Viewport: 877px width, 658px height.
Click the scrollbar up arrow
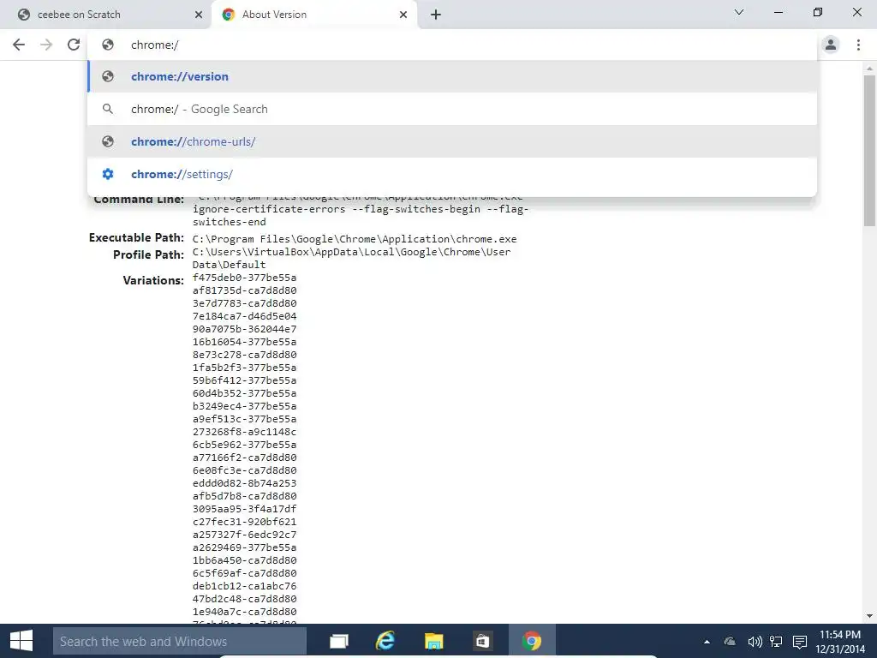click(x=869, y=69)
